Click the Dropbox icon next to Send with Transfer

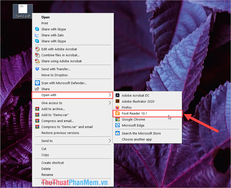[37, 69]
